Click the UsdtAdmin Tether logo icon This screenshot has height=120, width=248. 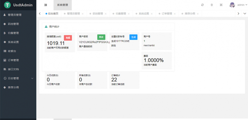coord(7,5)
